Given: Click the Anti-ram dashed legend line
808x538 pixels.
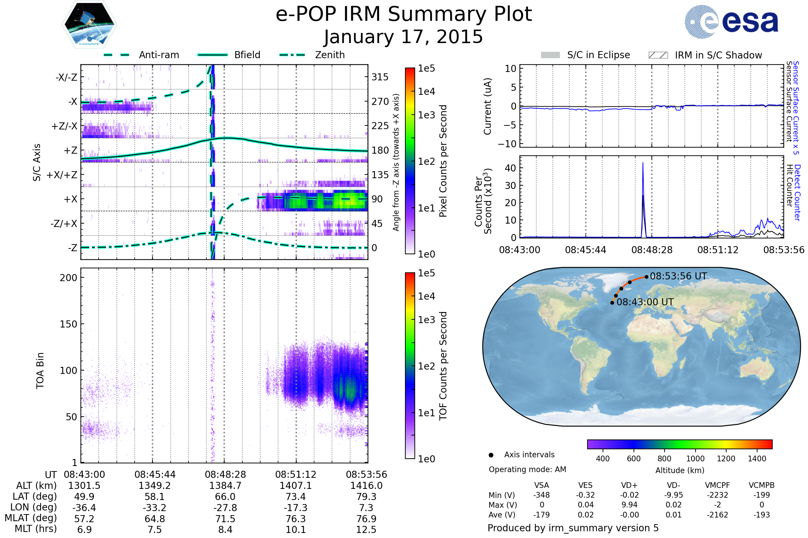Looking at the screenshot, I should pos(116,55).
